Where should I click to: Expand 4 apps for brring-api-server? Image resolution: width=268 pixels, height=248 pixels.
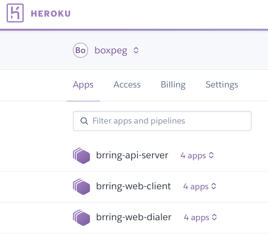click(197, 155)
